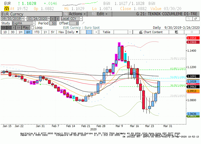201x144 pixels.
Task: Collapse panel with double left chevron
Action: click(130, 32)
